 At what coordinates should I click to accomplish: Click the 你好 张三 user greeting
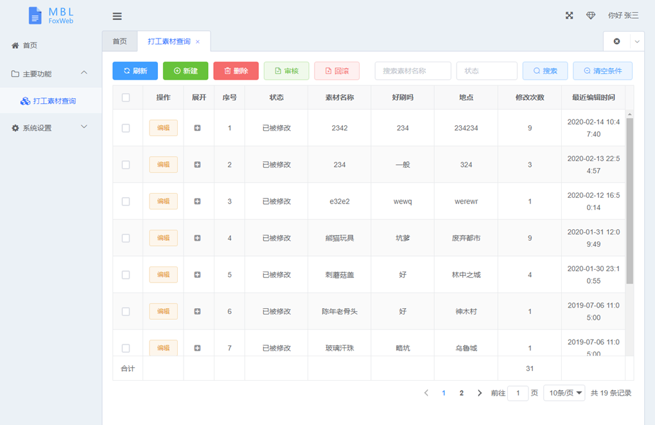(624, 15)
